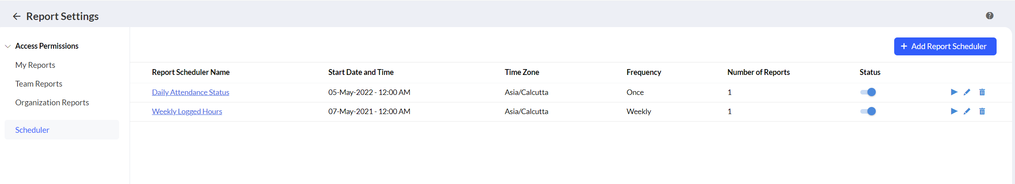
Task: Edit the Weekly Logged Hours scheduler
Action: 967,111
